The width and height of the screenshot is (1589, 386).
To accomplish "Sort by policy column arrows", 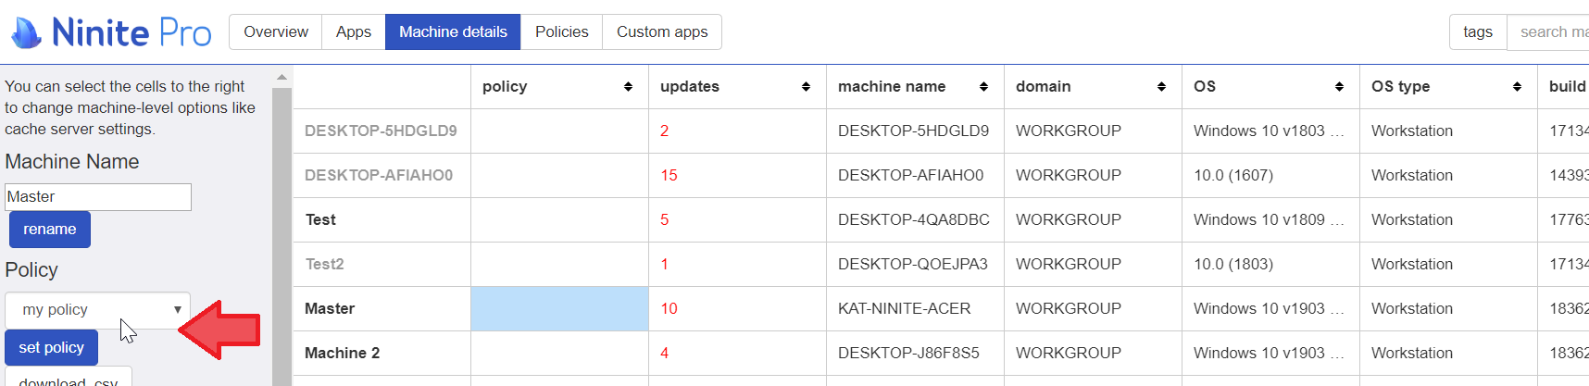I will [628, 86].
